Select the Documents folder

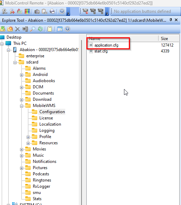(x=43, y=93)
